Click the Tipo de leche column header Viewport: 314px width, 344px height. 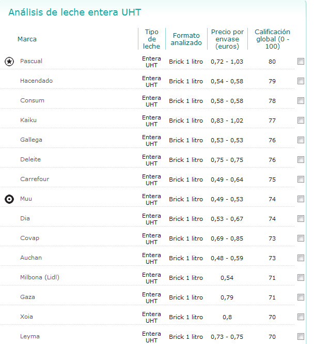tap(151, 39)
